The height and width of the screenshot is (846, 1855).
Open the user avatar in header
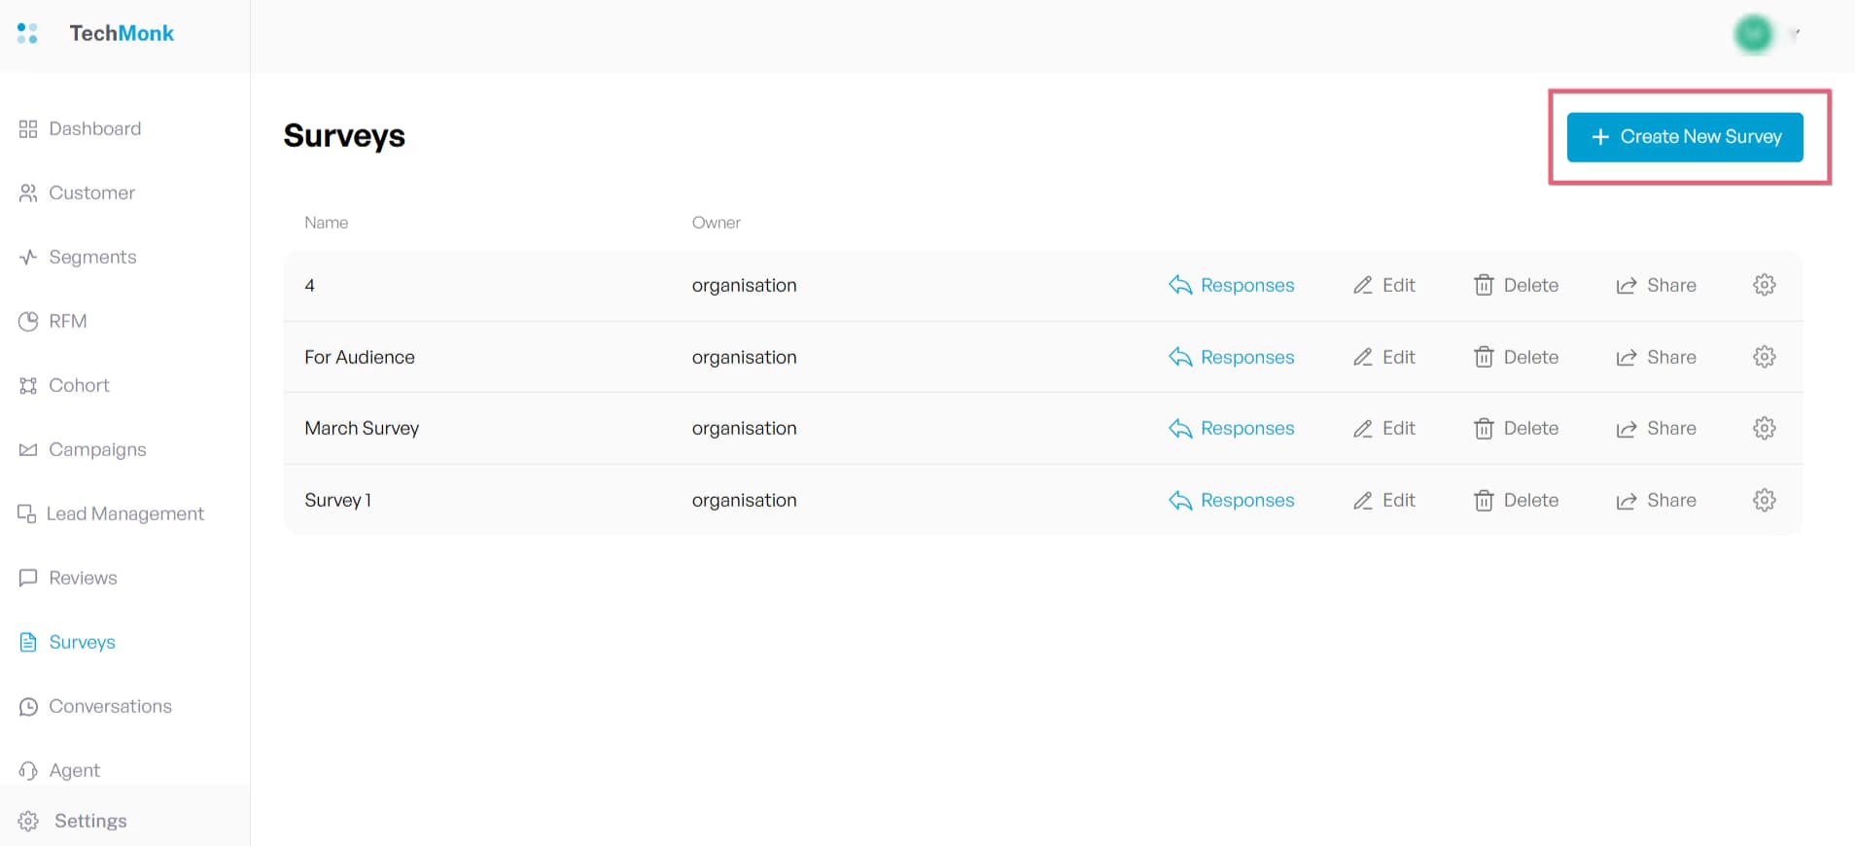click(1754, 34)
